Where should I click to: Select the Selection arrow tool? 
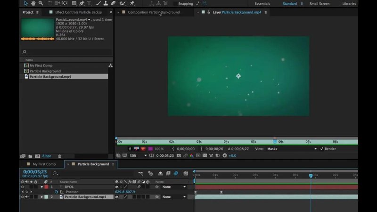[x=26, y=3]
